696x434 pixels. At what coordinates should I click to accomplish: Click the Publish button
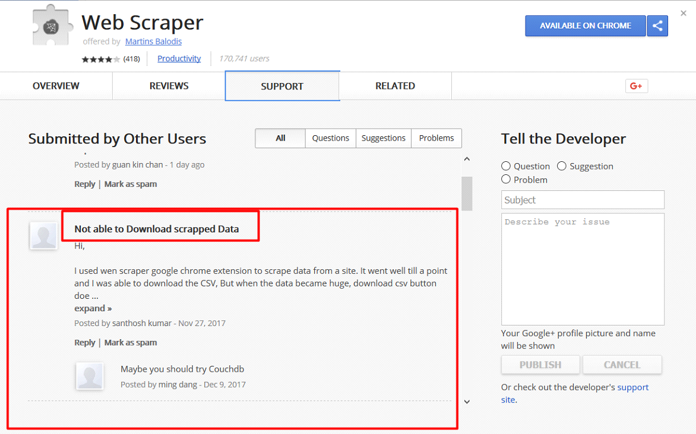tap(540, 365)
